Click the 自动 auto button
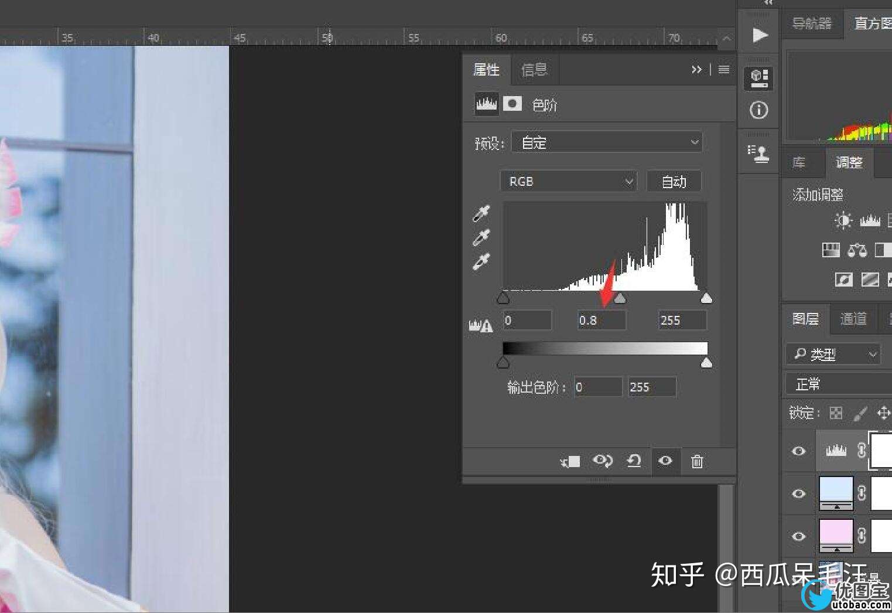This screenshot has height=613, width=892. pos(674,182)
